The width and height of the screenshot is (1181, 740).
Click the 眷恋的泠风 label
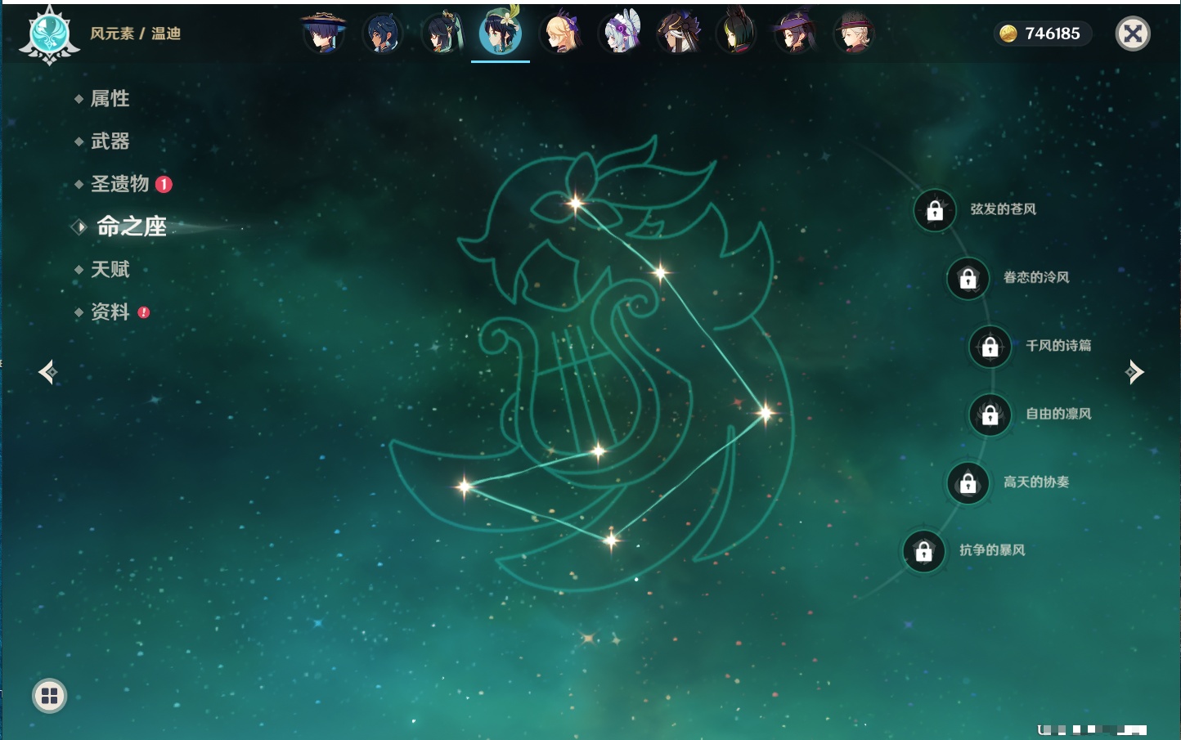point(1036,277)
